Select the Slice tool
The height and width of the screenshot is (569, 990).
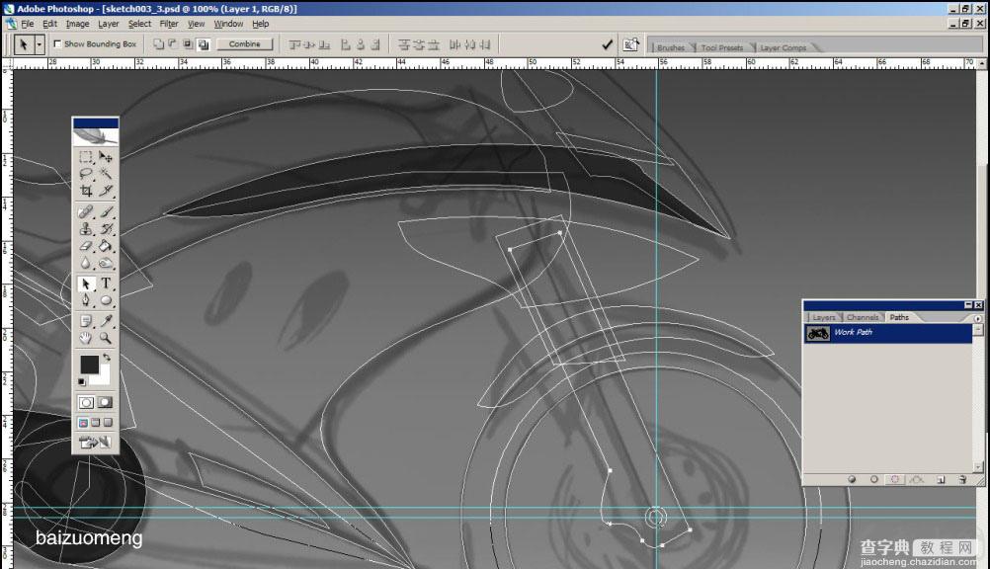pos(106,191)
